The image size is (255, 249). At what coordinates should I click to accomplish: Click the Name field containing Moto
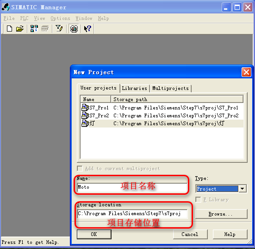132,187
